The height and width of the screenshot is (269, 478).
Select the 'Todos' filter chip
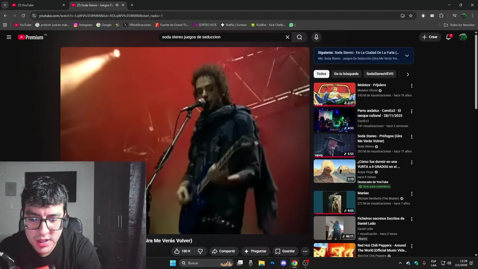322,74
